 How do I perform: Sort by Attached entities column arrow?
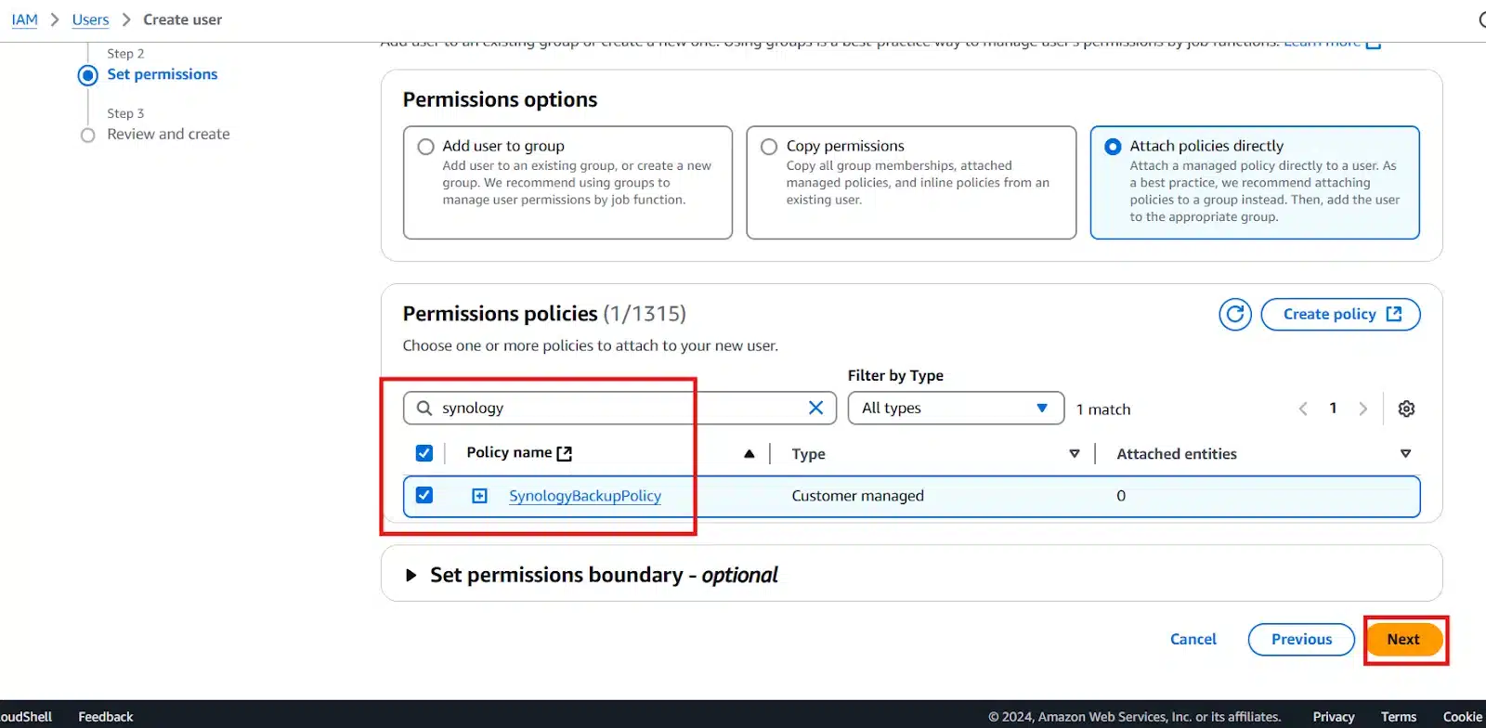[x=1404, y=454]
